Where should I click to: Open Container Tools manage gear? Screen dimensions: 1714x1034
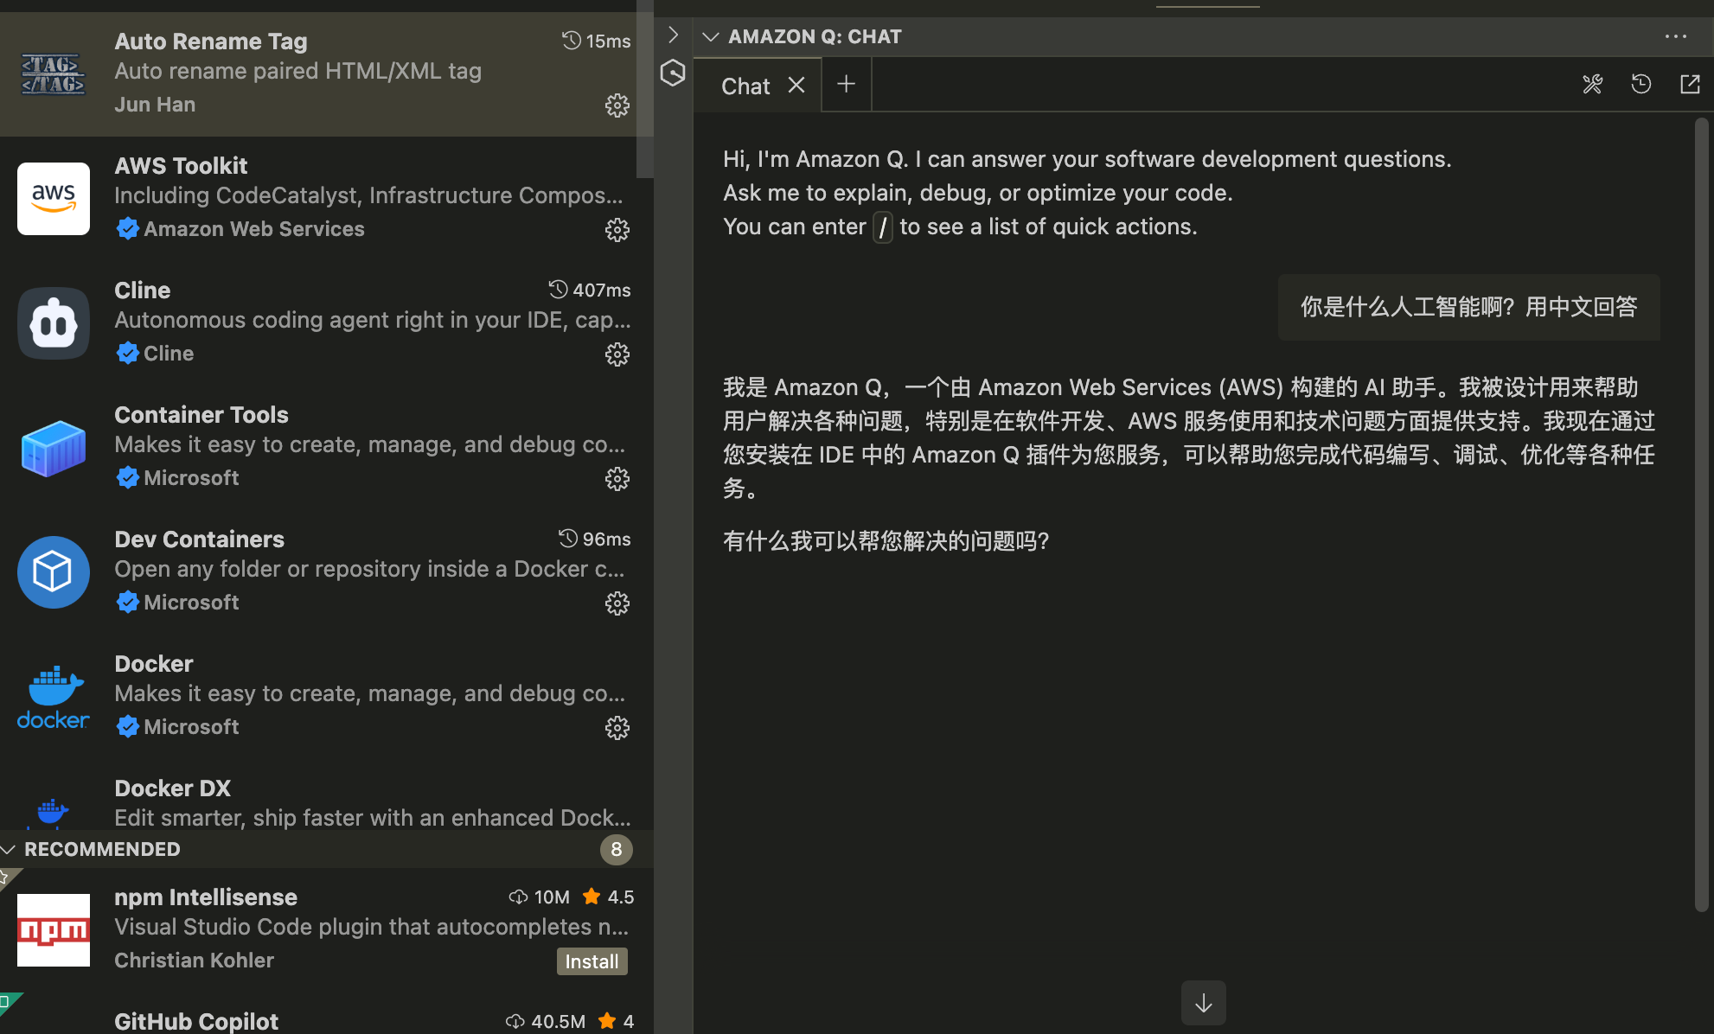(617, 479)
